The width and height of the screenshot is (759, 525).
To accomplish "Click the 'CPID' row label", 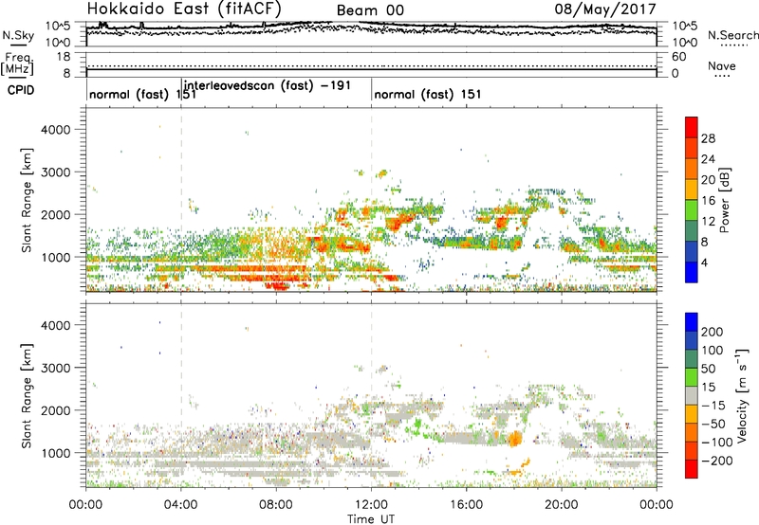I will (x=21, y=90).
